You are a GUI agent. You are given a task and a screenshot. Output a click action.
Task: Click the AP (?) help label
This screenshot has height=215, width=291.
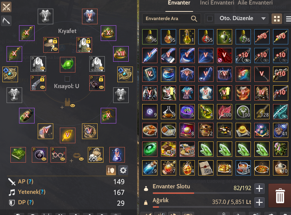pyautogui.click(x=26, y=181)
